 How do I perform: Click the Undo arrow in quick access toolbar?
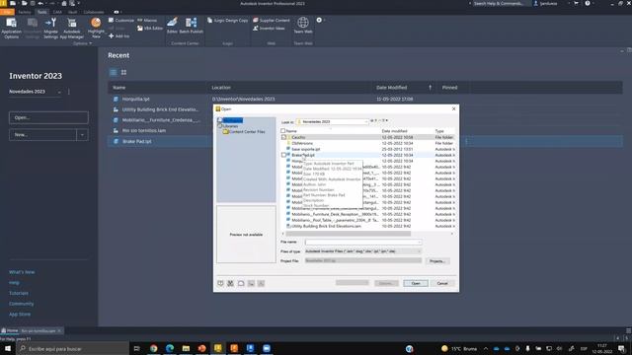click(40, 3)
